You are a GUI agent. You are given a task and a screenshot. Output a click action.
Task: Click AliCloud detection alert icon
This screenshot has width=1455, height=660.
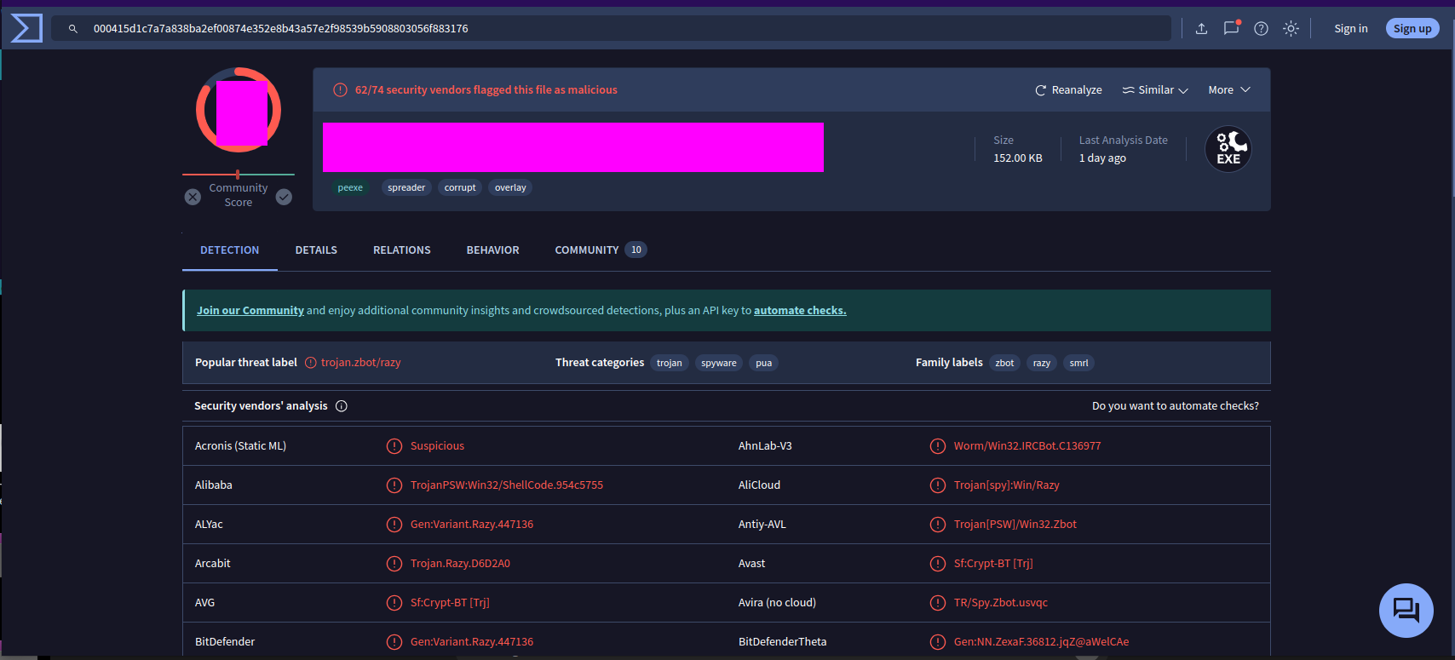938,485
